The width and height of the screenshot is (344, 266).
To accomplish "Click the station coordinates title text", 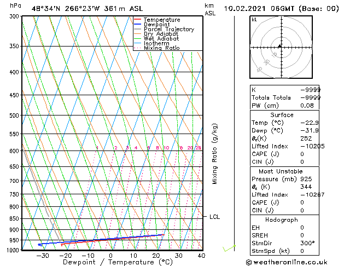I will [x=87, y=9].
